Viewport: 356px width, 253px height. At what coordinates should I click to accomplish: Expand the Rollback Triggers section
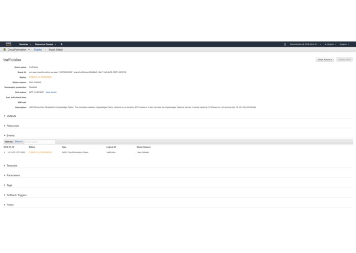click(15, 195)
